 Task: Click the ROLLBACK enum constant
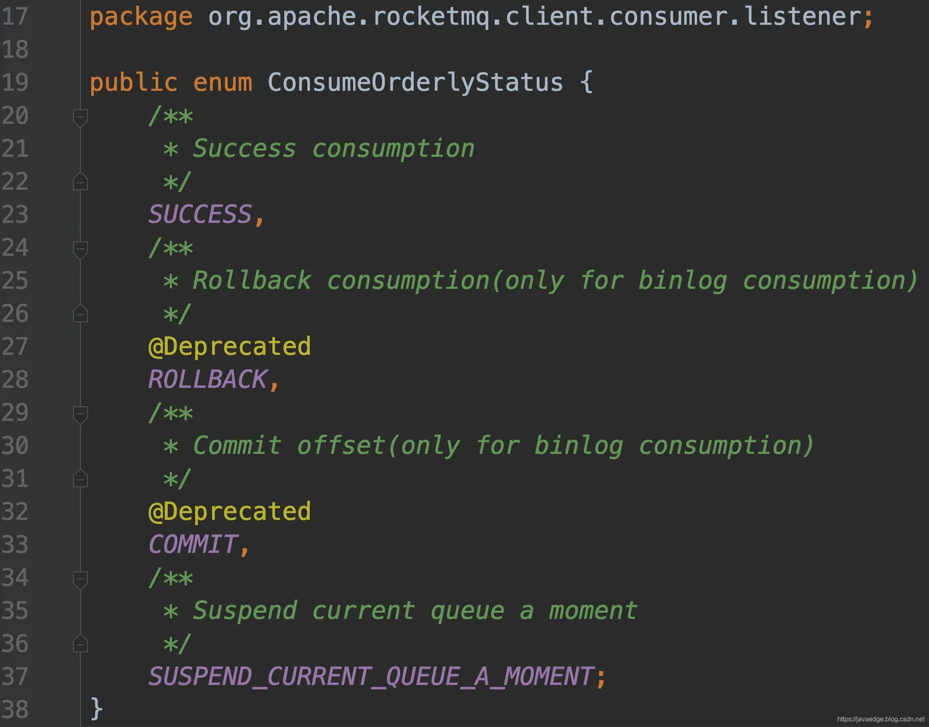pos(207,380)
